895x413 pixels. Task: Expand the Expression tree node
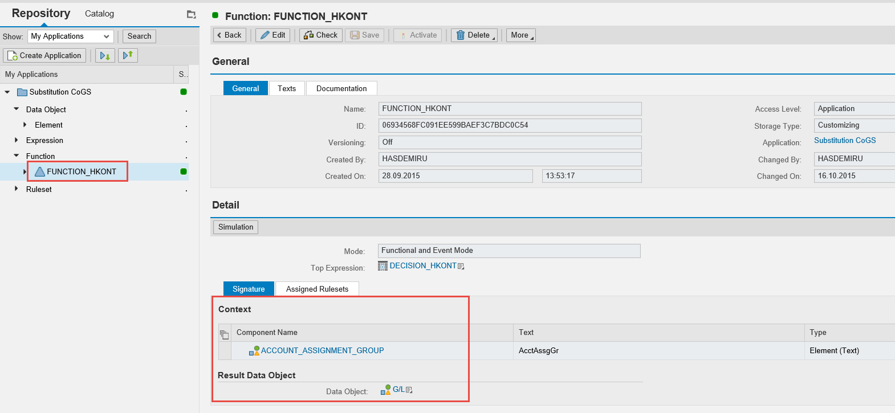pos(16,140)
